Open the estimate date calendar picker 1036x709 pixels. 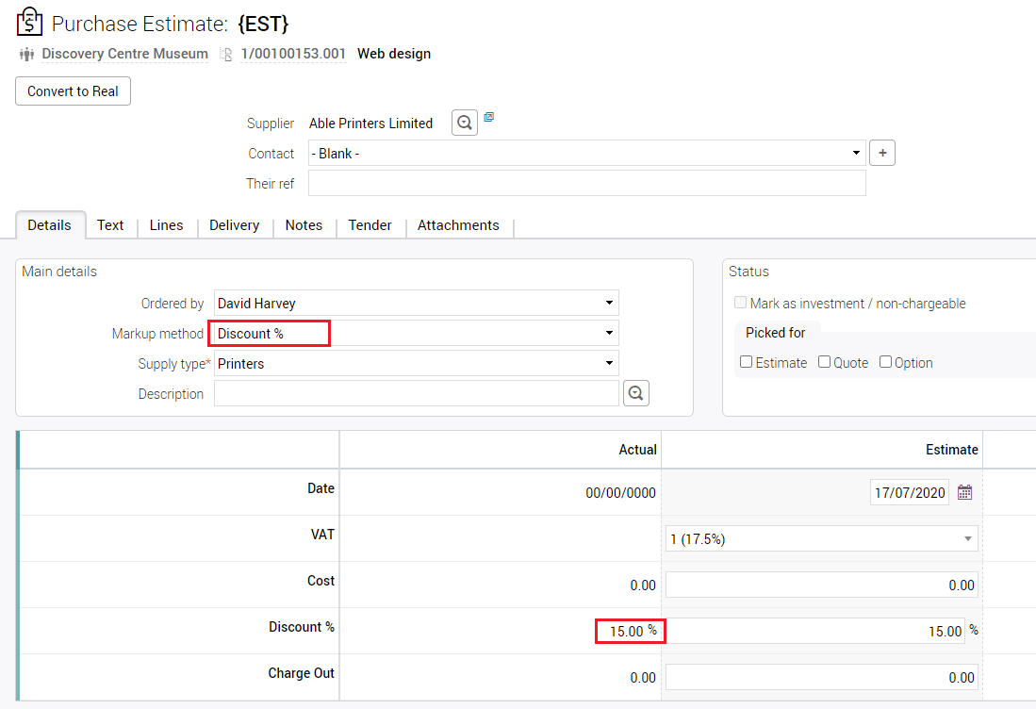(x=964, y=492)
